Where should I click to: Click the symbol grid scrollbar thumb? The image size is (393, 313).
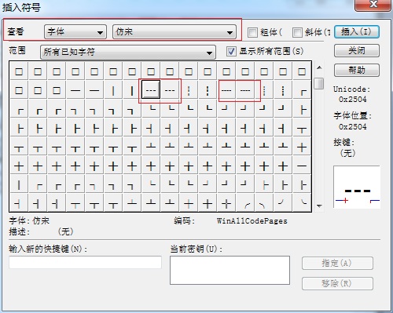pos(319,83)
